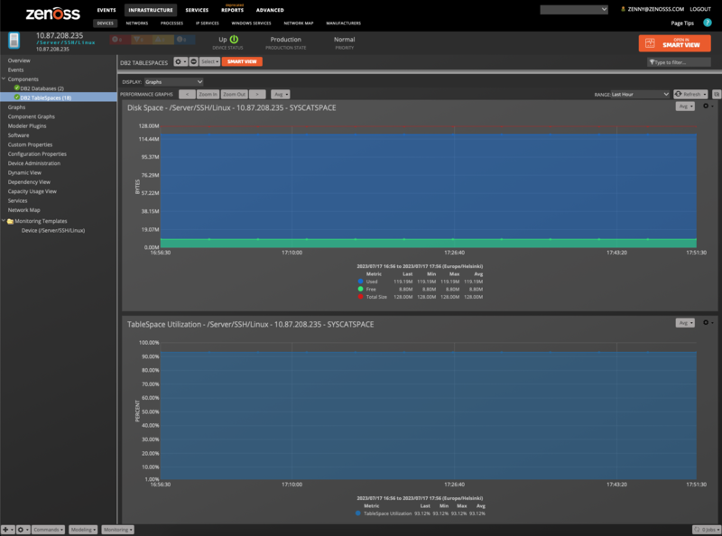Open the Modeling dropdown in footer
The height and width of the screenshot is (536, 722).
point(83,530)
